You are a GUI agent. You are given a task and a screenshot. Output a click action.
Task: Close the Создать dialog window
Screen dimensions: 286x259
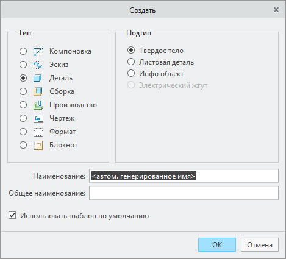click(276, 10)
